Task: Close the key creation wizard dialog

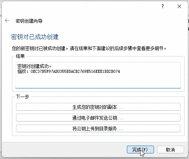Action: pyautogui.click(x=179, y=6)
